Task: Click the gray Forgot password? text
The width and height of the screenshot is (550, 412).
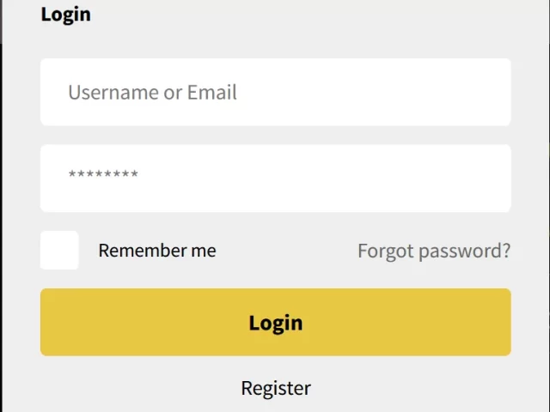Action: click(x=433, y=251)
